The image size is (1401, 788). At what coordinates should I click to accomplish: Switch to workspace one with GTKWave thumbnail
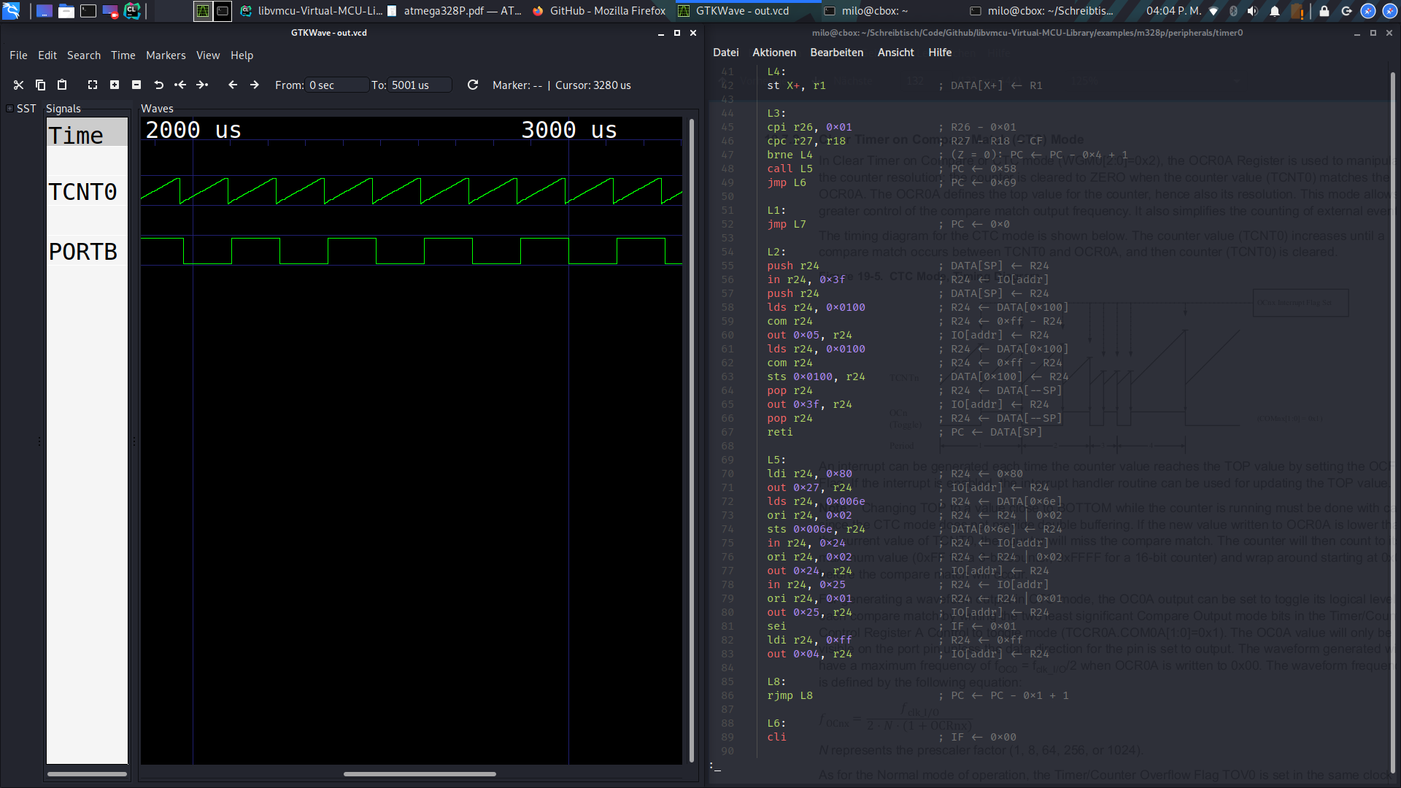tap(203, 11)
